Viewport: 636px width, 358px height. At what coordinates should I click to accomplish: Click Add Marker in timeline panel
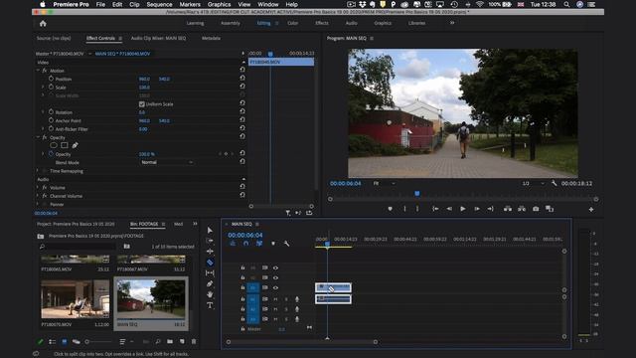(x=273, y=244)
